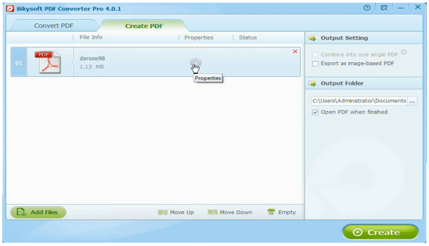Enable Export as image-based PDF
Image resolution: width=429 pixels, height=246 pixels.
[x=315, y=64]
